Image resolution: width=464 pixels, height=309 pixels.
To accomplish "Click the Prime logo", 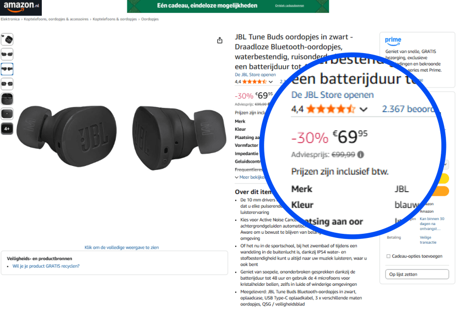I will [x=393, y=41].
